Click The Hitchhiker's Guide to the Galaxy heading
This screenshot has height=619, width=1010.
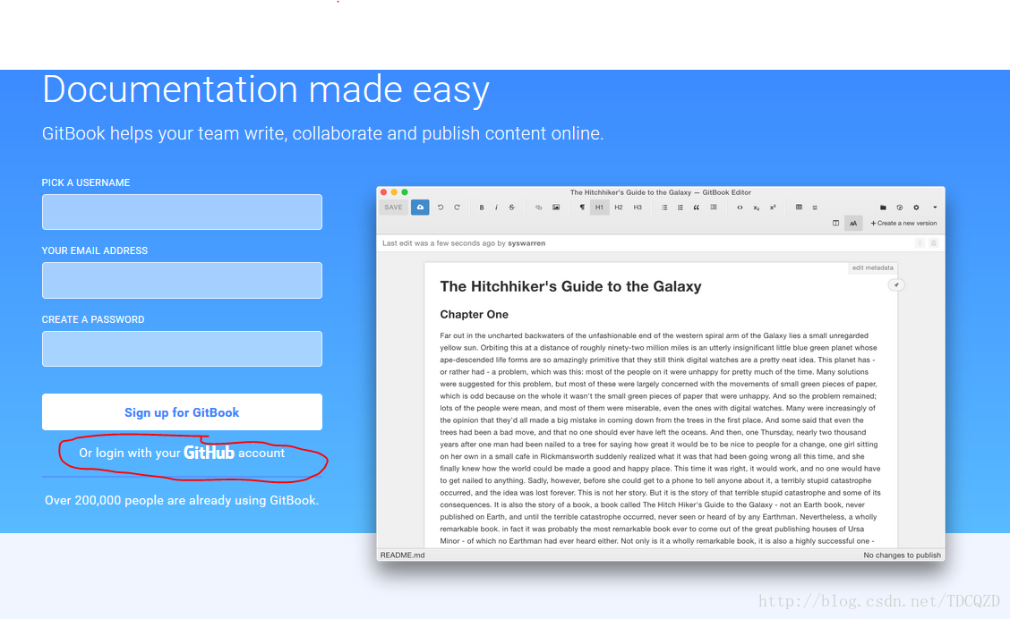570,286
